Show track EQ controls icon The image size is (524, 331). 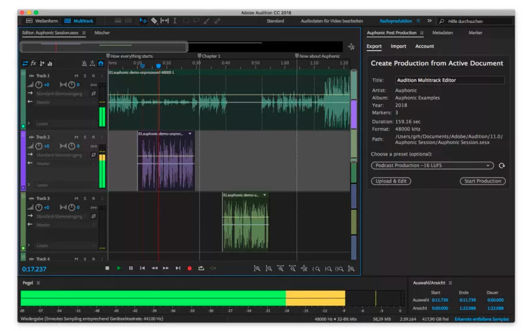tap(50, 63)
